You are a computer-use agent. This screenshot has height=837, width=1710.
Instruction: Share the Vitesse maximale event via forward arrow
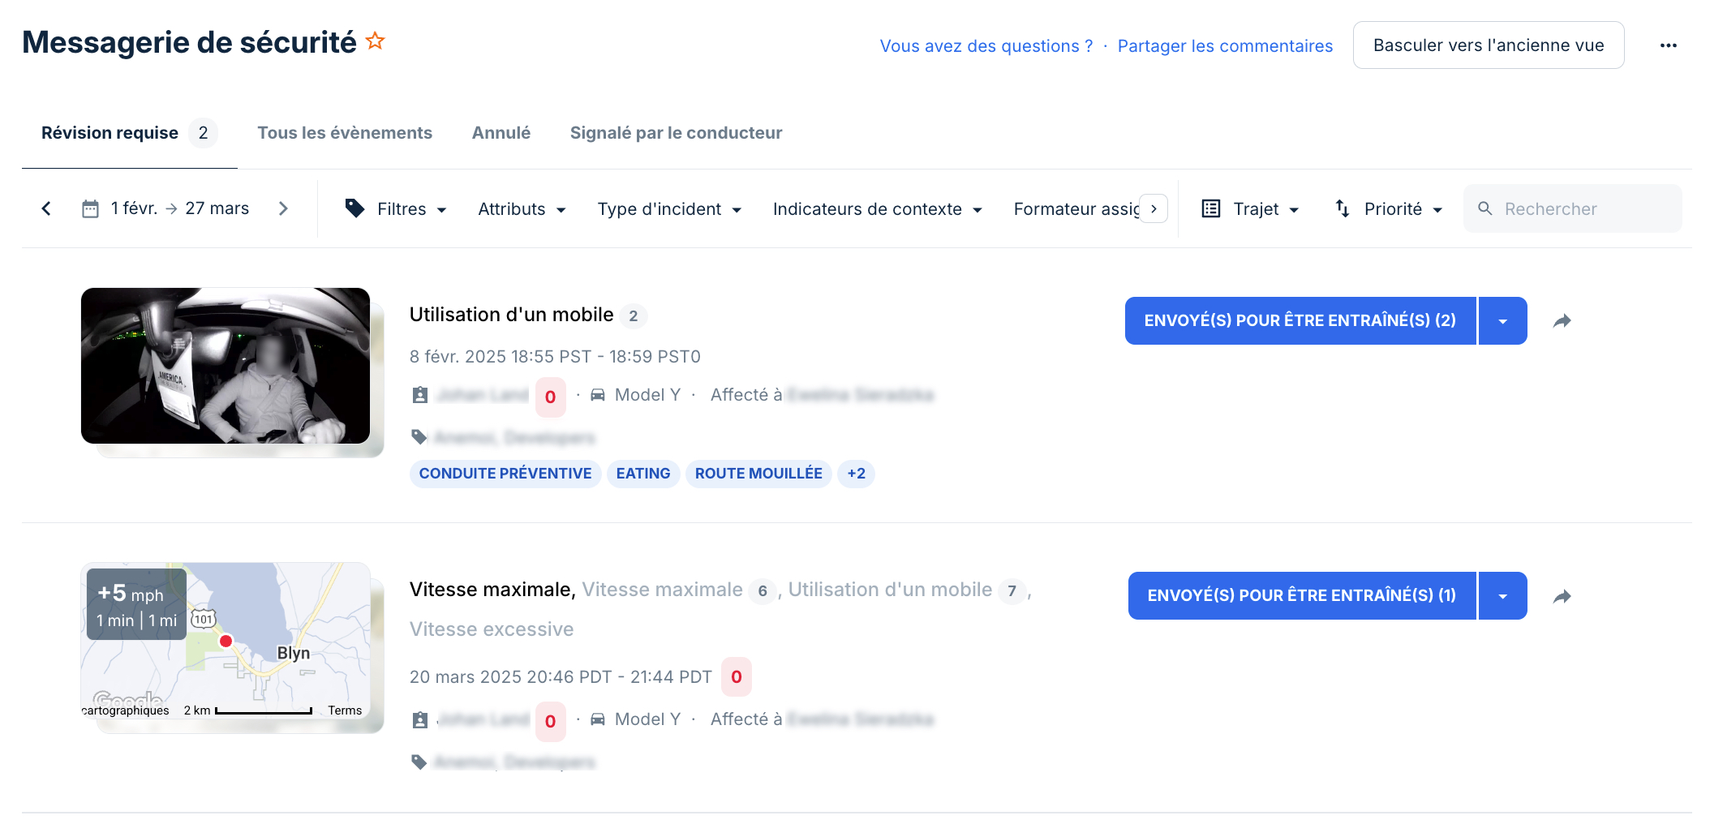coord(1562,596)
